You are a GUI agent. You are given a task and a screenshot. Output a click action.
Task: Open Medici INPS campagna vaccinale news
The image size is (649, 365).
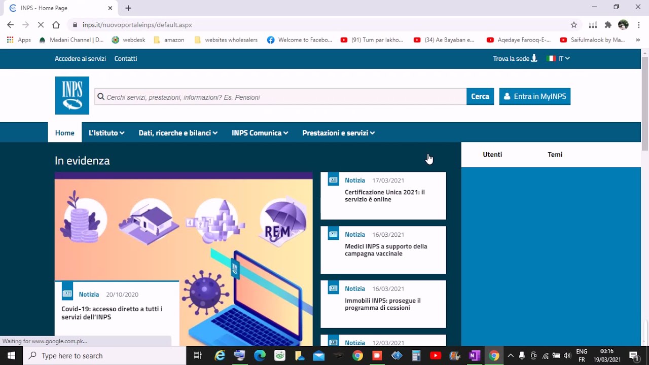(x=386, y=250)
